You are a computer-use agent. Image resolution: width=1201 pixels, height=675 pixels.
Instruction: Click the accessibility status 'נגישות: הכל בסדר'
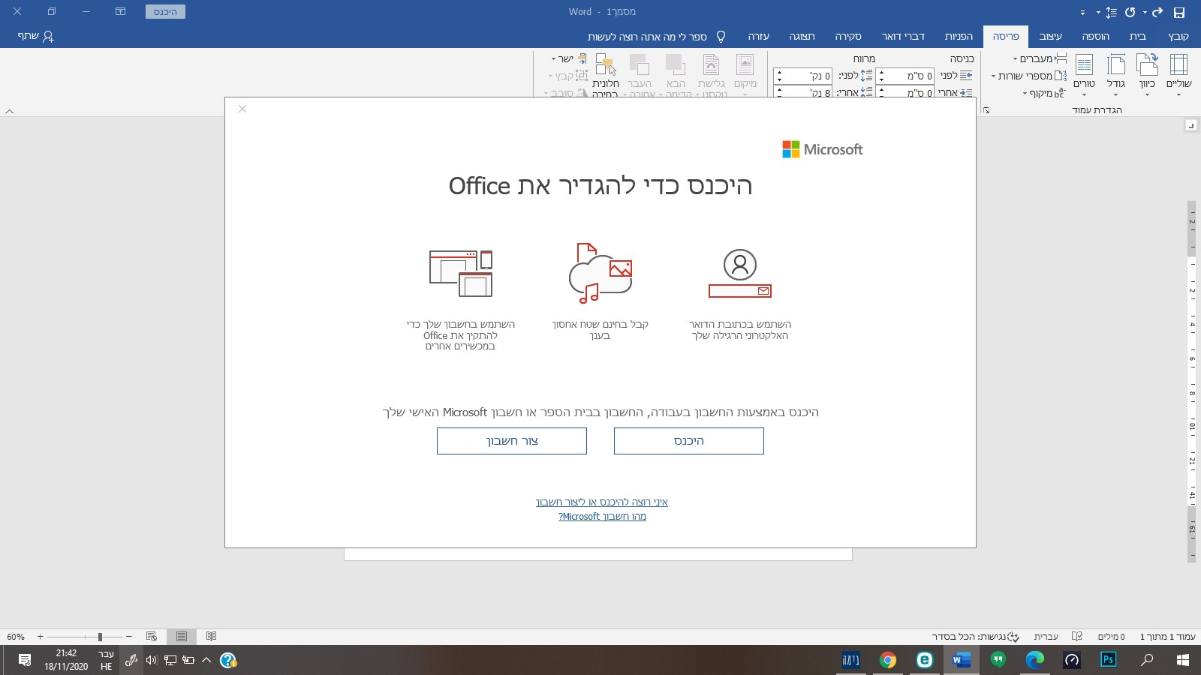click(975, 637)
